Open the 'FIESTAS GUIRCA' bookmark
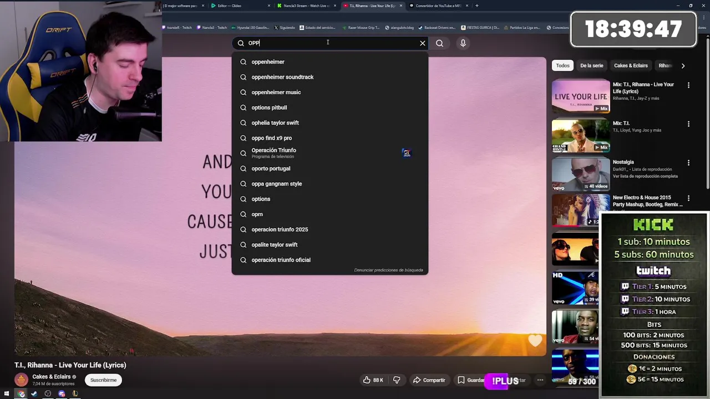 click(x=480, y=27)
